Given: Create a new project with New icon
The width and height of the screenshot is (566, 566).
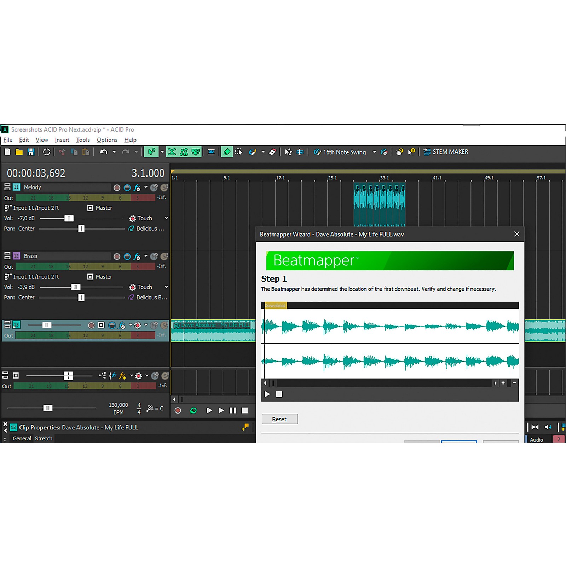Looking at the screenshot, I should tap(7, 152).
